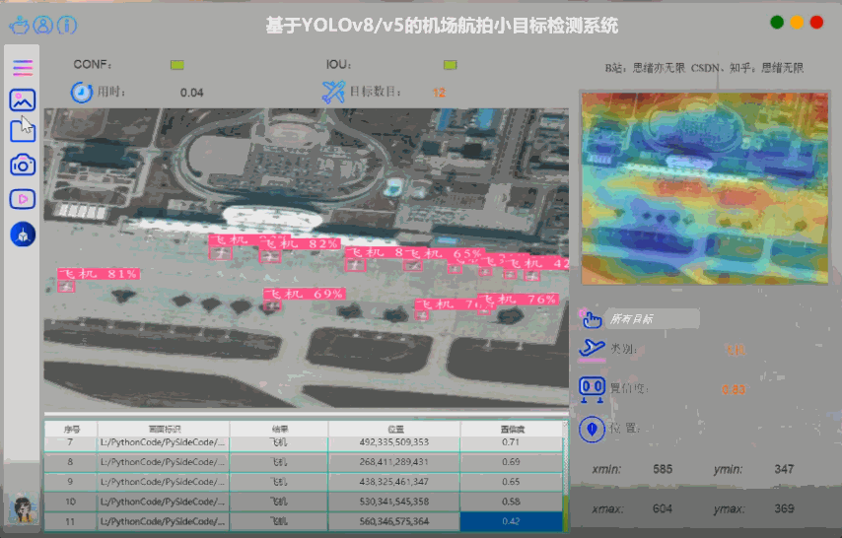This screenshot has width=842, height=538.
Task: Select the 飞机 result cell in row 7
Action: [279, 443]
